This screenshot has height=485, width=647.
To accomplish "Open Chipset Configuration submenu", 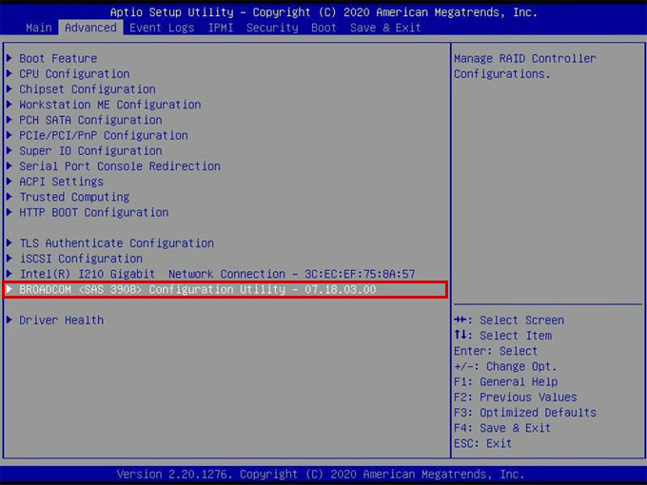I will click(87, 89).
